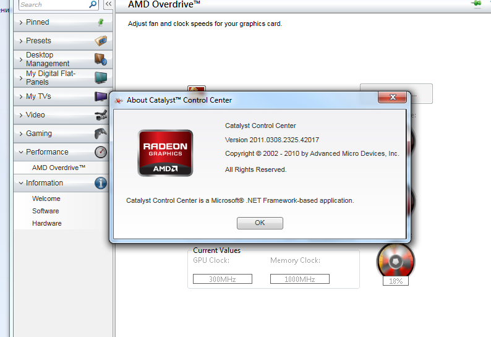
Task: Open AMD Overdrive™ page in sidebar
Action: click(59, 168)
